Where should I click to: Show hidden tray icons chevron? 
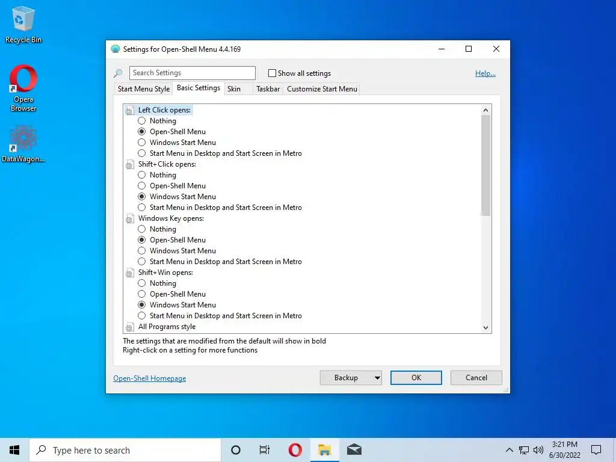click(509, 450)
